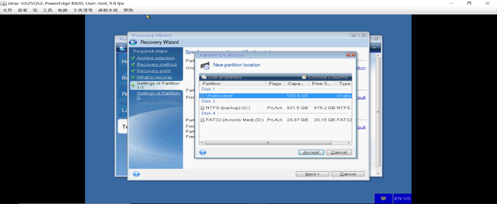Sort by the Free S... column header
This screenshot has width=497, height=204.
click(322, 84)
